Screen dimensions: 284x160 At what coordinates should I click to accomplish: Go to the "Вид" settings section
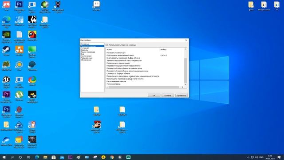(82, 54)
